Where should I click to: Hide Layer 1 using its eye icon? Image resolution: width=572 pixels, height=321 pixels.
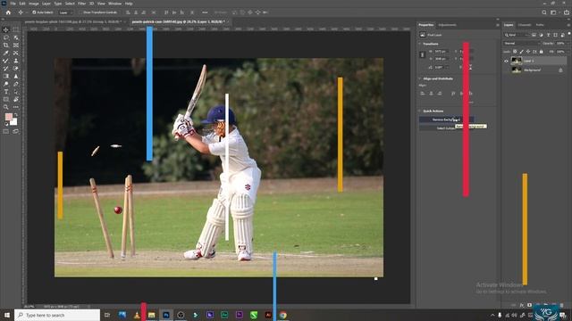click(x=506, y=62)
